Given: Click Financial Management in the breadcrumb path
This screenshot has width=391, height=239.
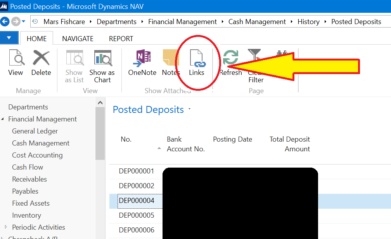Looking at the screenshot, I should click(x=182, y=22).
